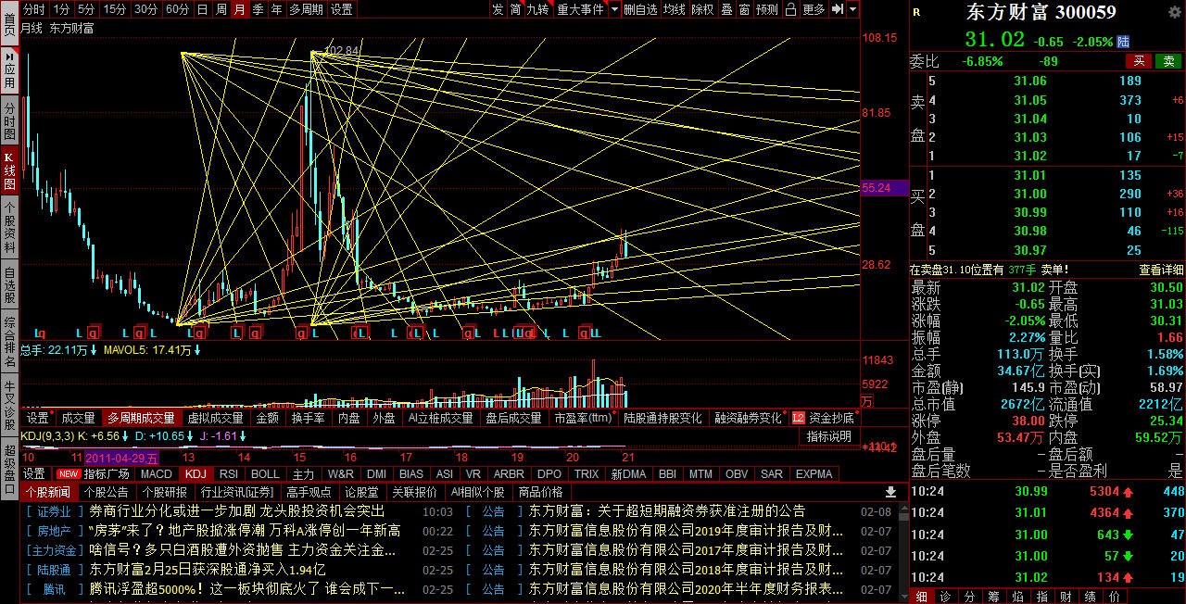Viewport: 1186px width, 604px height.
Task: Toggle 均线 moving averages display
Action: (674, 9)
